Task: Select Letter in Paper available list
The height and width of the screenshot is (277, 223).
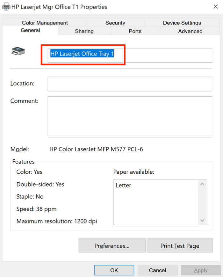Action: [x=123, y=185]
